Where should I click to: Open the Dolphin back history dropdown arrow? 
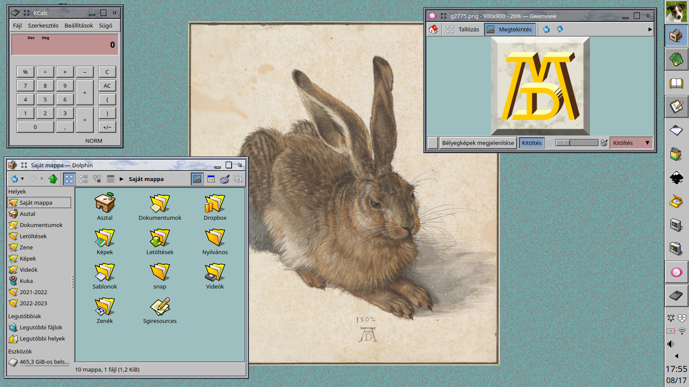(x=22, y=179)
